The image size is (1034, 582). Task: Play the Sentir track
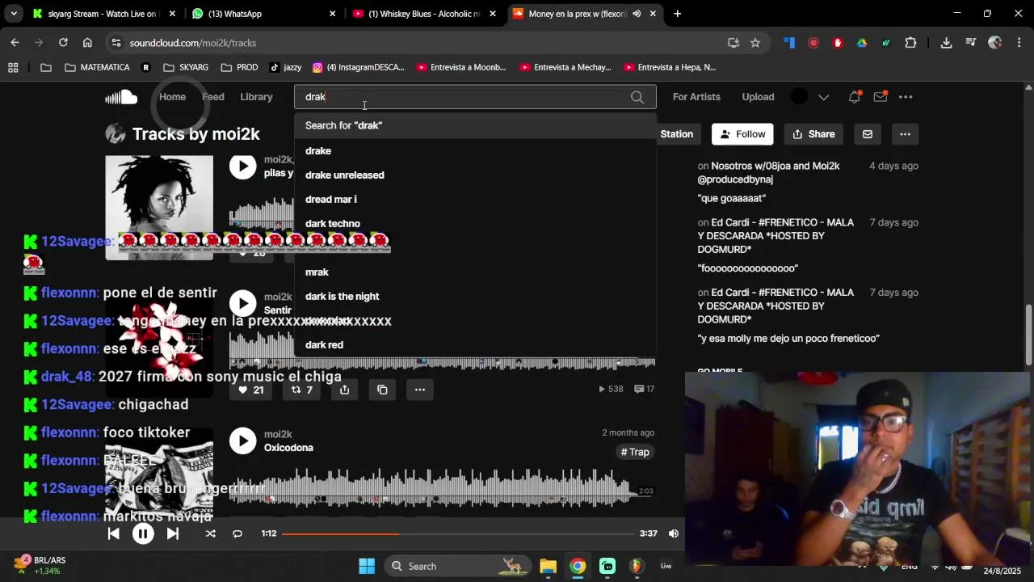point(242,303)
